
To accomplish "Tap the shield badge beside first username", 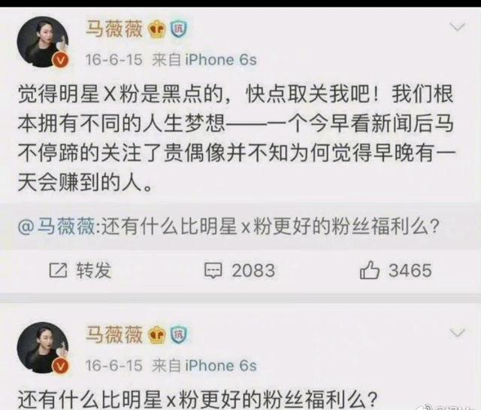I will tap(179, 29).
